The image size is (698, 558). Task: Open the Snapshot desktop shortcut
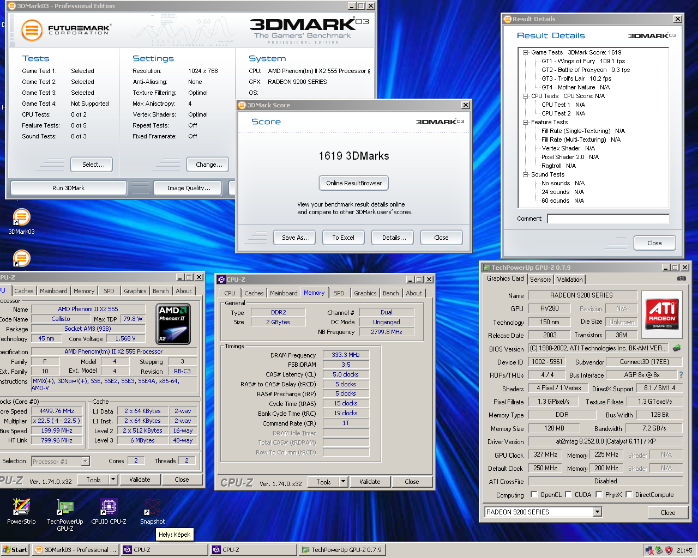[x=152, y=512]
